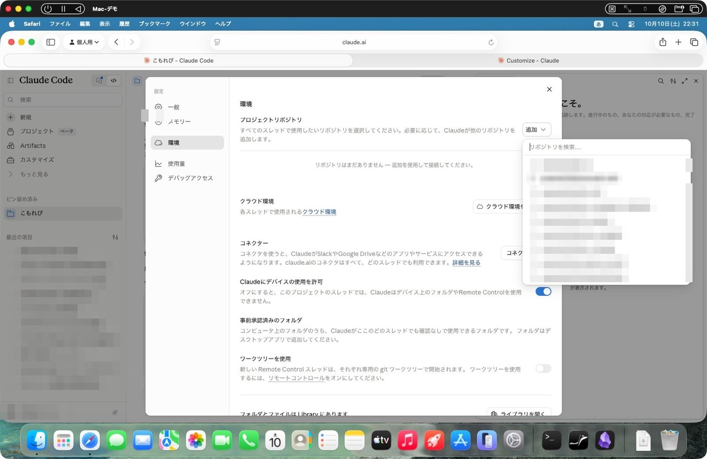Click the code mode icon beside Claude Code
This screenshot has height=459, width=707.
click(114, 80)
